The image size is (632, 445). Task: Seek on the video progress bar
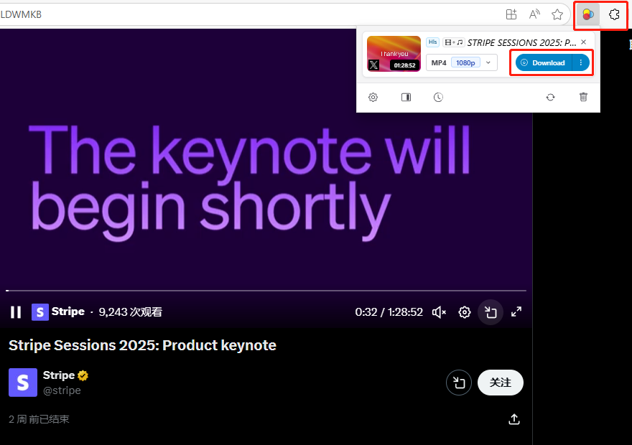[266, 290]
